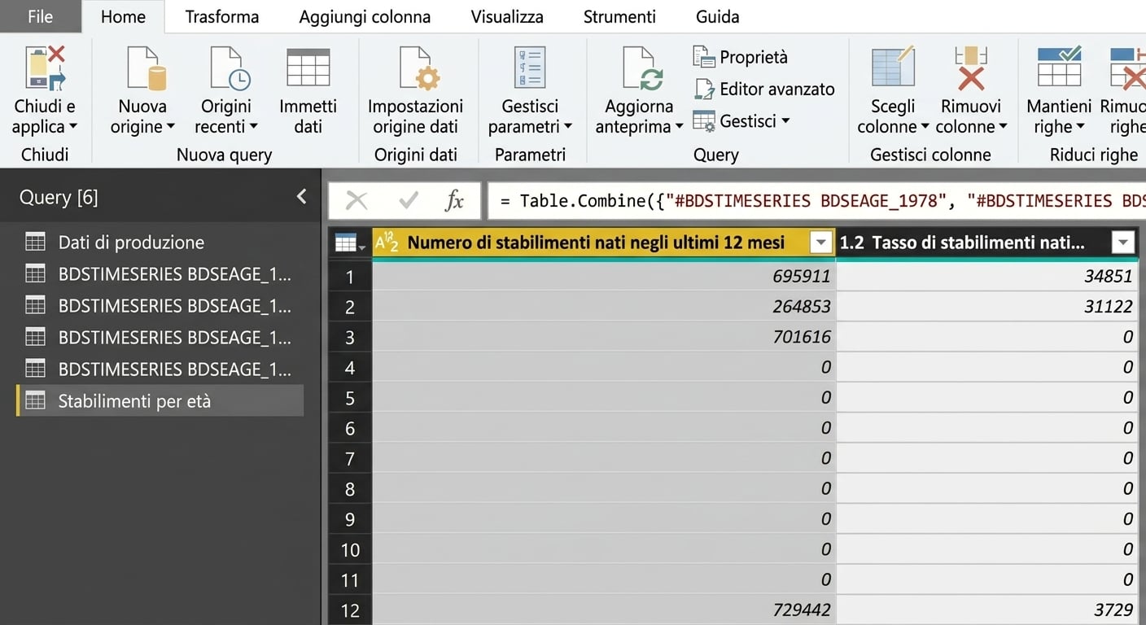The height and width of the screenshot is (625, 1146).
Task: Switch to the Strumenti tab
Action: (x=619, y=16)
